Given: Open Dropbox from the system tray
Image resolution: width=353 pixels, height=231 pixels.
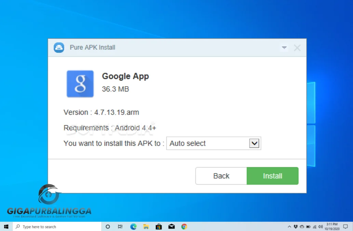Looking at the screenshot, I should pos(296,226).
